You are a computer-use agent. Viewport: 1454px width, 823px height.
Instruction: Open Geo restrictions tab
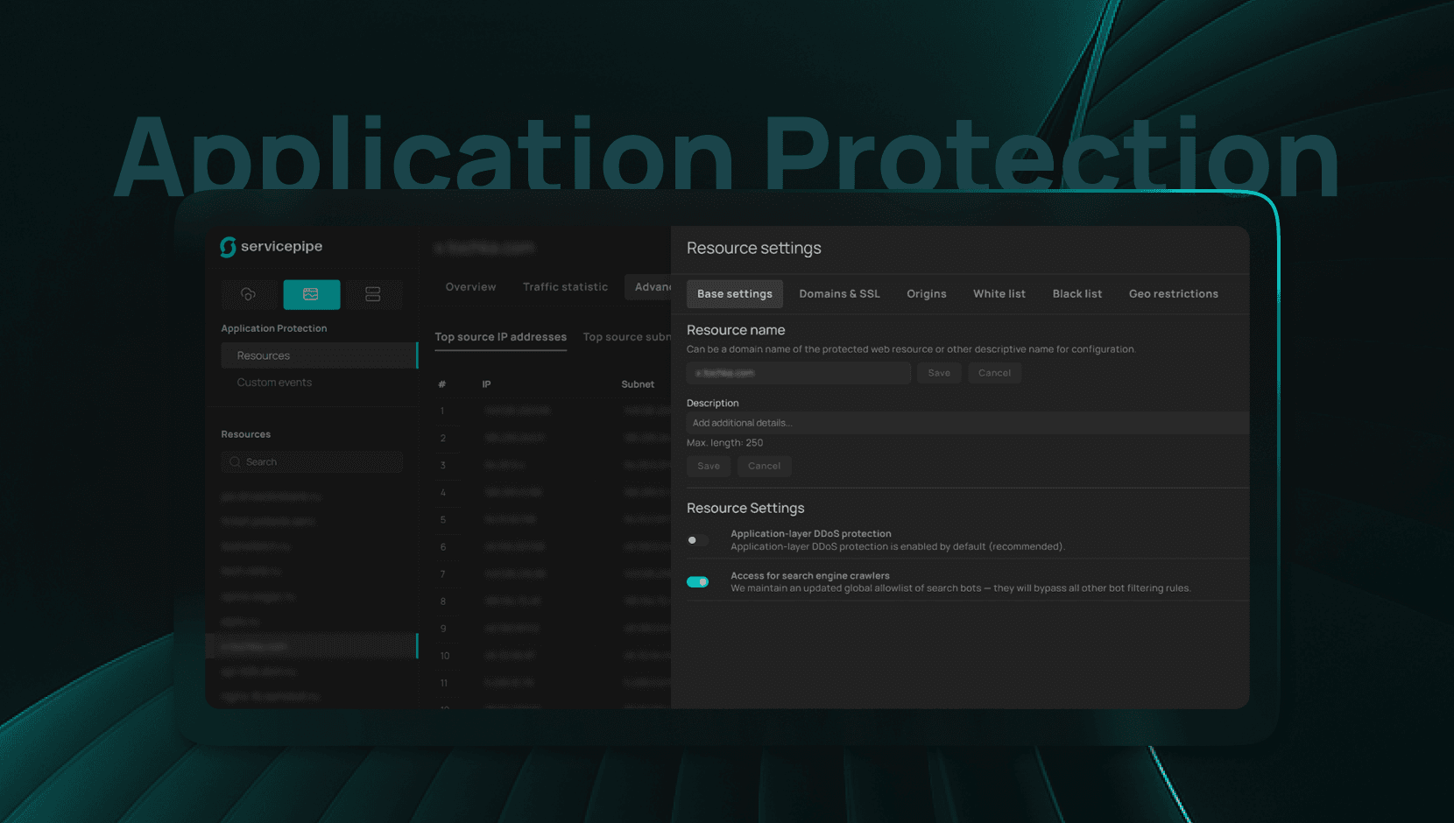click(x=1174, y=294)
